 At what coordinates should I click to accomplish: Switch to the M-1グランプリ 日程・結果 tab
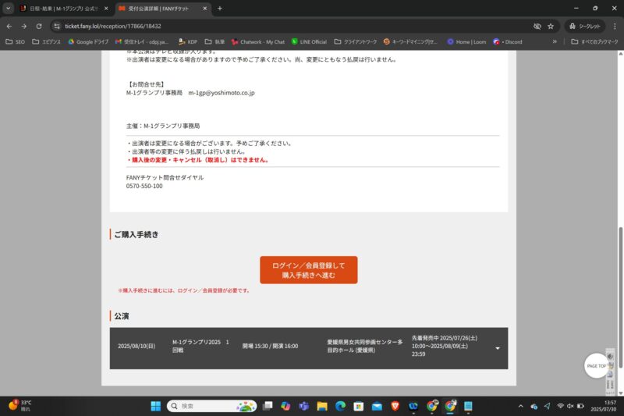(64, 9)
